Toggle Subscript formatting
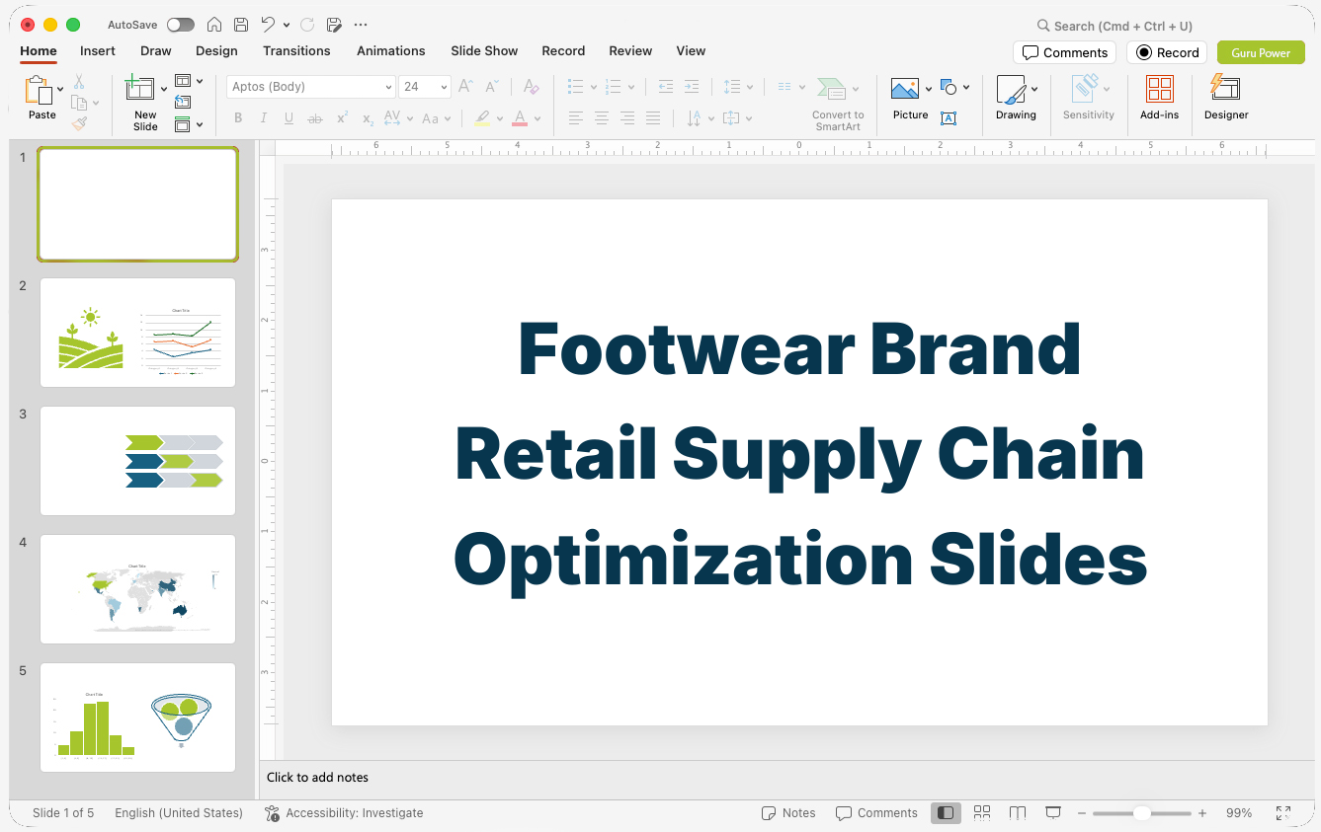Screen dimensions: 1321x832 coord(368,118)
